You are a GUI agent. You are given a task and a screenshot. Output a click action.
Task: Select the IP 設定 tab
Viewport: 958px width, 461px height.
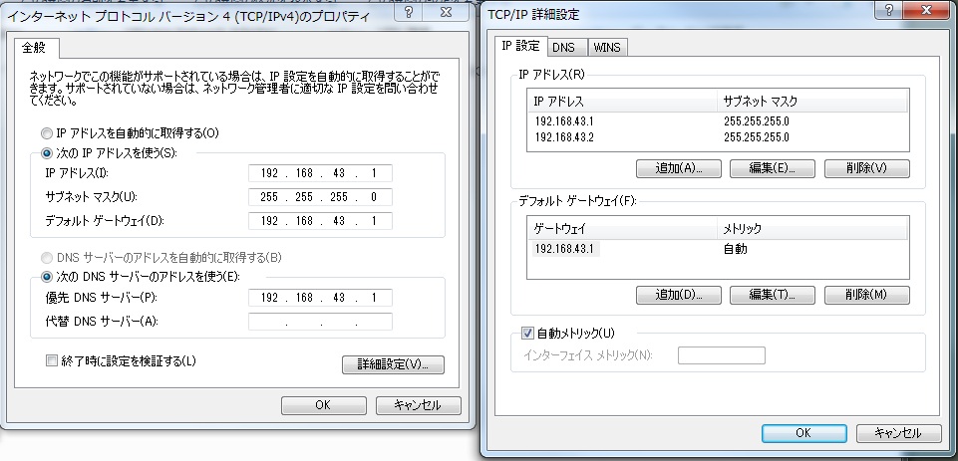[x=519, y=46]
